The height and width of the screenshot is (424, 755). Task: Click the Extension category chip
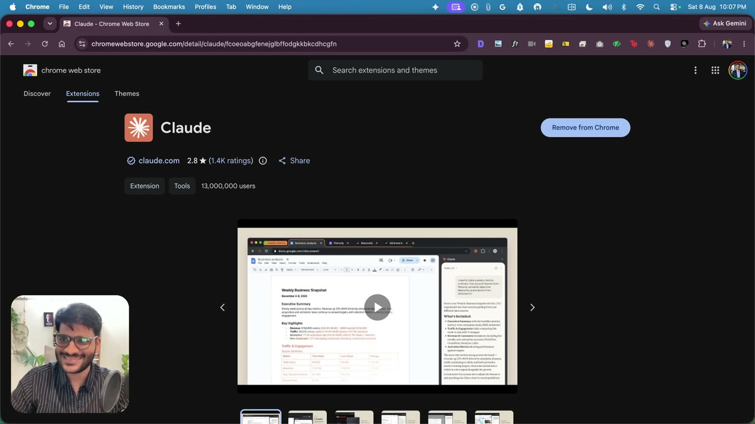(x=145, y=186)
